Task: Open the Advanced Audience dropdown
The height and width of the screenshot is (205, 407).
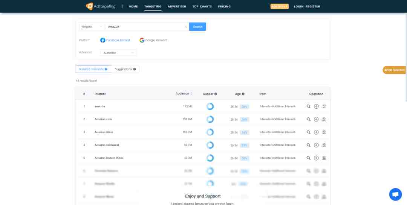Action: click(118, 53)
